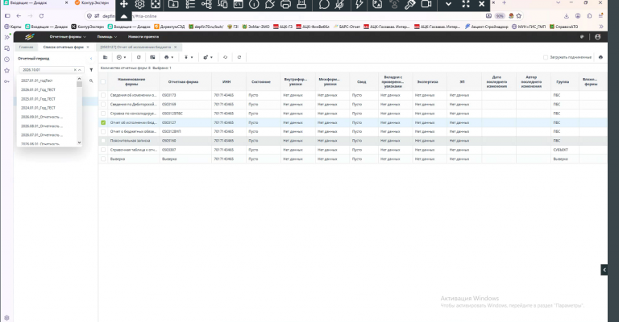
Task: Click the Выверка row name cell
Action: (x=134, y=159)
